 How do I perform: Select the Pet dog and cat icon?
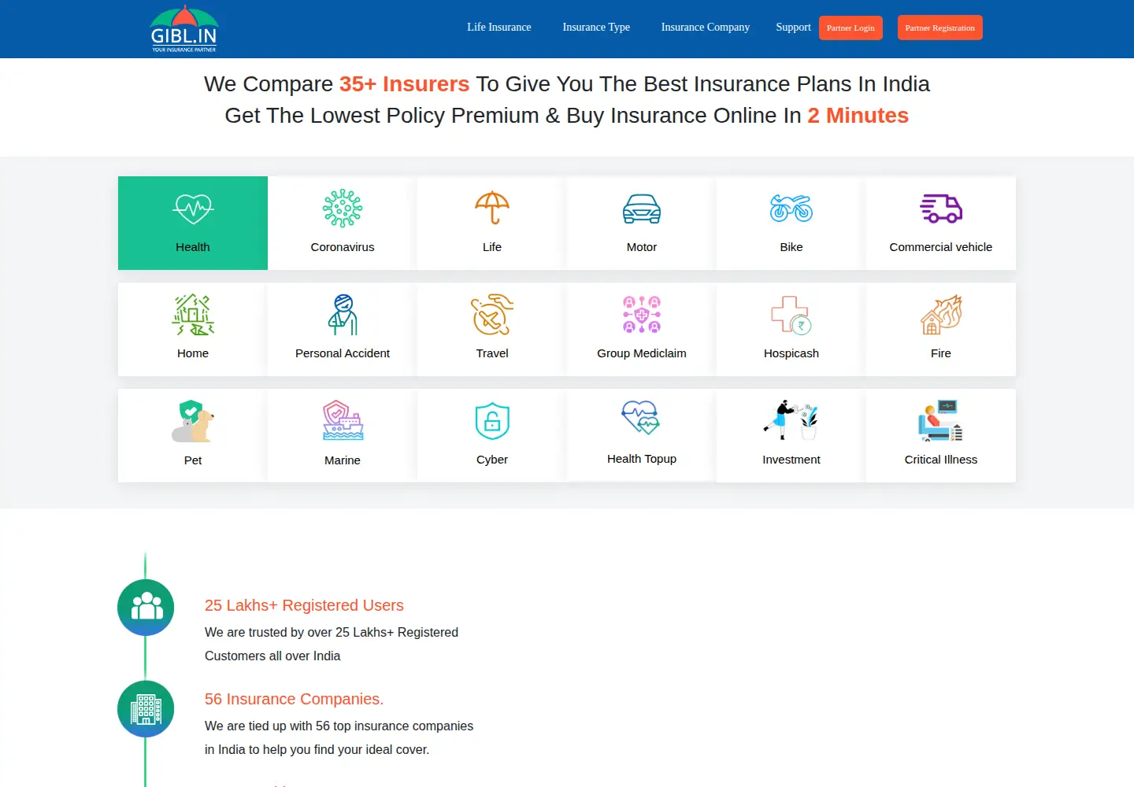pos(193,421)
